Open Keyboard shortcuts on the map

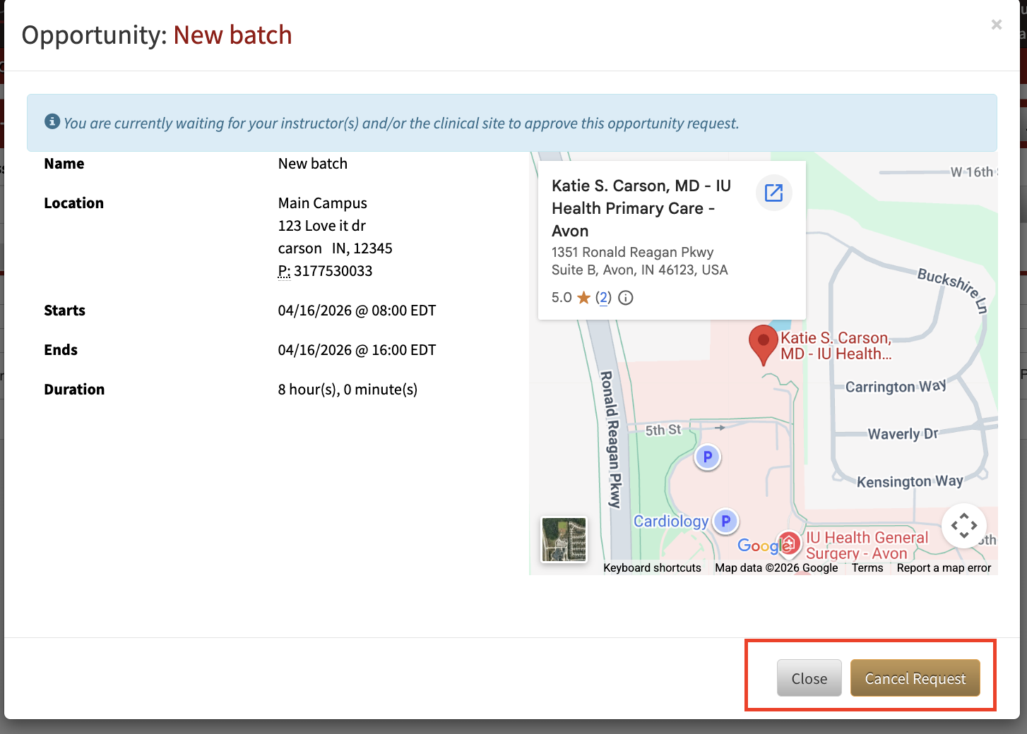(x=652, y=568)
